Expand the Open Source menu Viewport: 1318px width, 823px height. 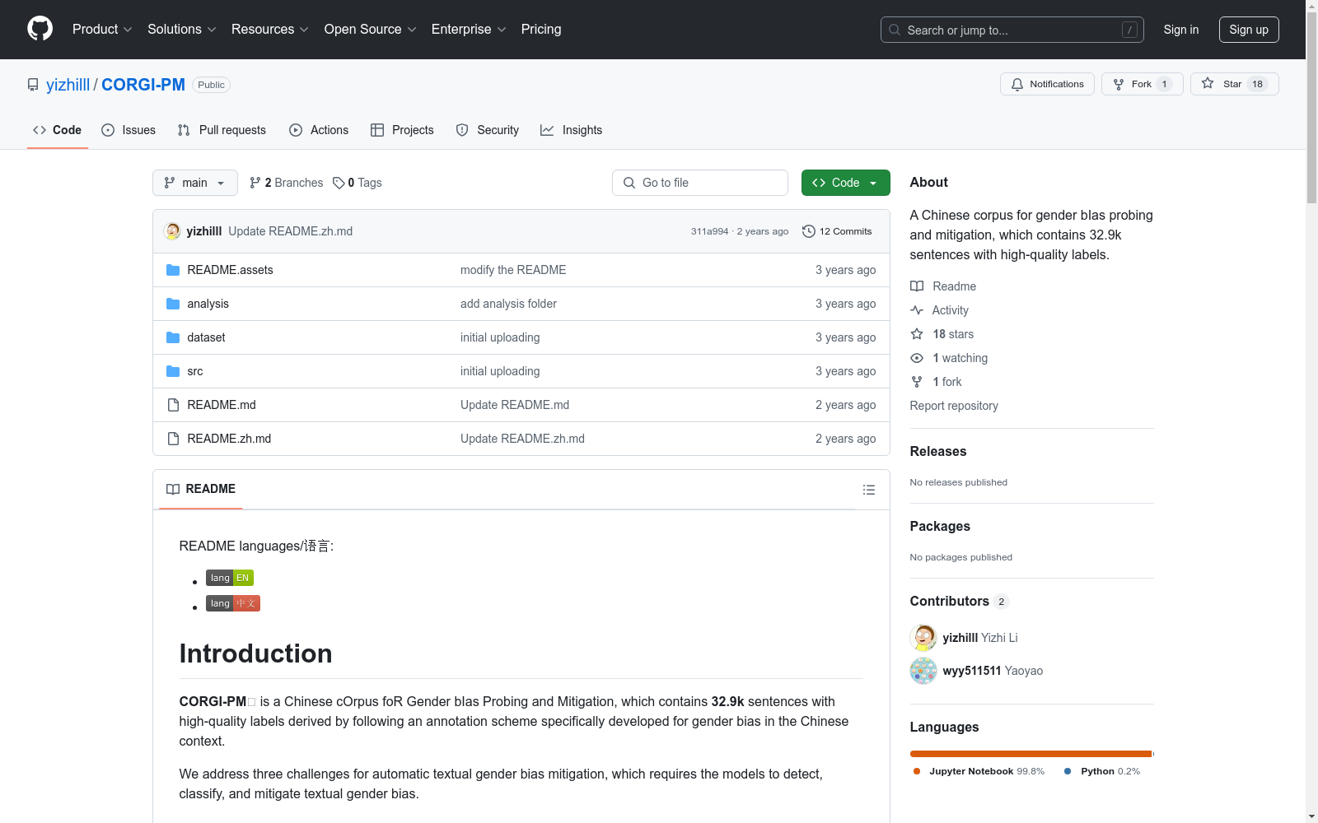pyautogui.click(x=371, y=29)
